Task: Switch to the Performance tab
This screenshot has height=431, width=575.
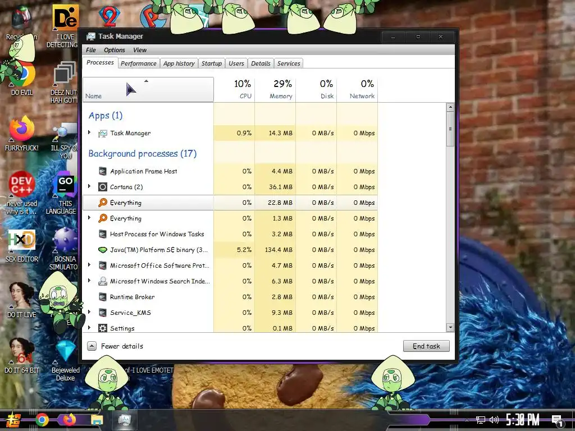Action: coord(139,63)
